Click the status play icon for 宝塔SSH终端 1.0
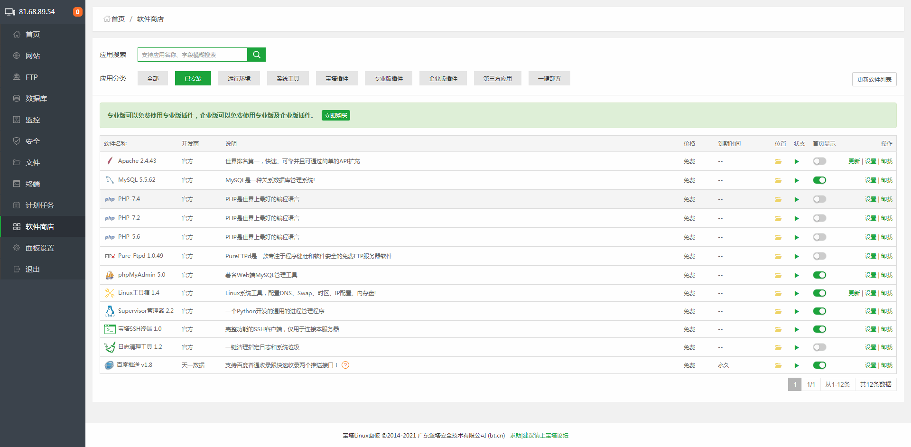Screen dimensions: 911x447 click(x=797, y=330)
